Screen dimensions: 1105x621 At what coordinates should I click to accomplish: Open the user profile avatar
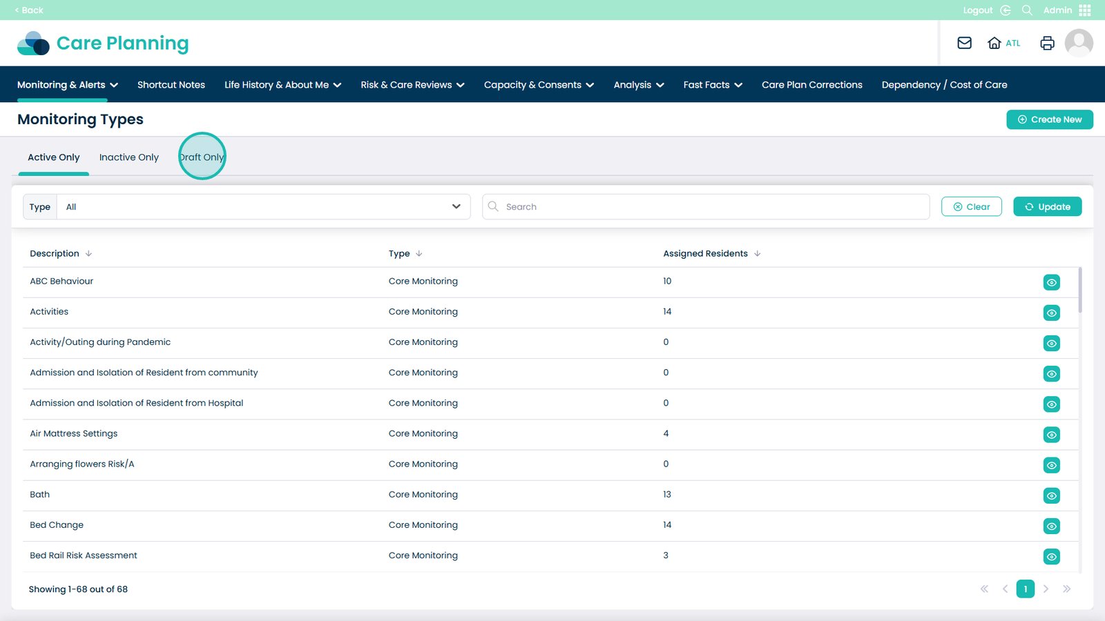click(1078, 43)
